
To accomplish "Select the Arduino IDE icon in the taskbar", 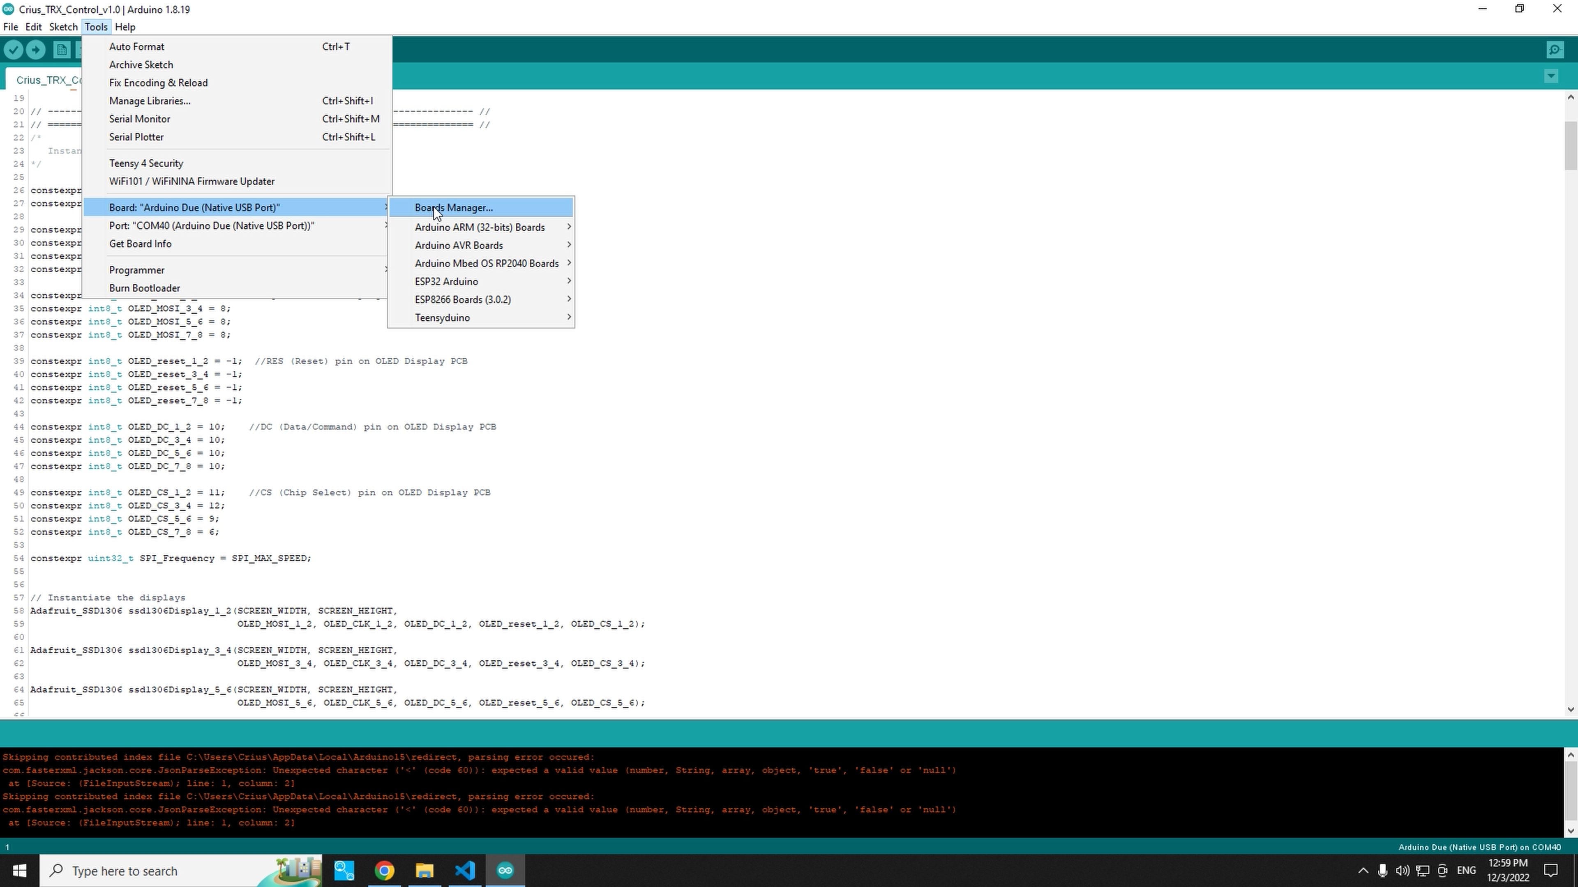I will (x=505, y=871).
